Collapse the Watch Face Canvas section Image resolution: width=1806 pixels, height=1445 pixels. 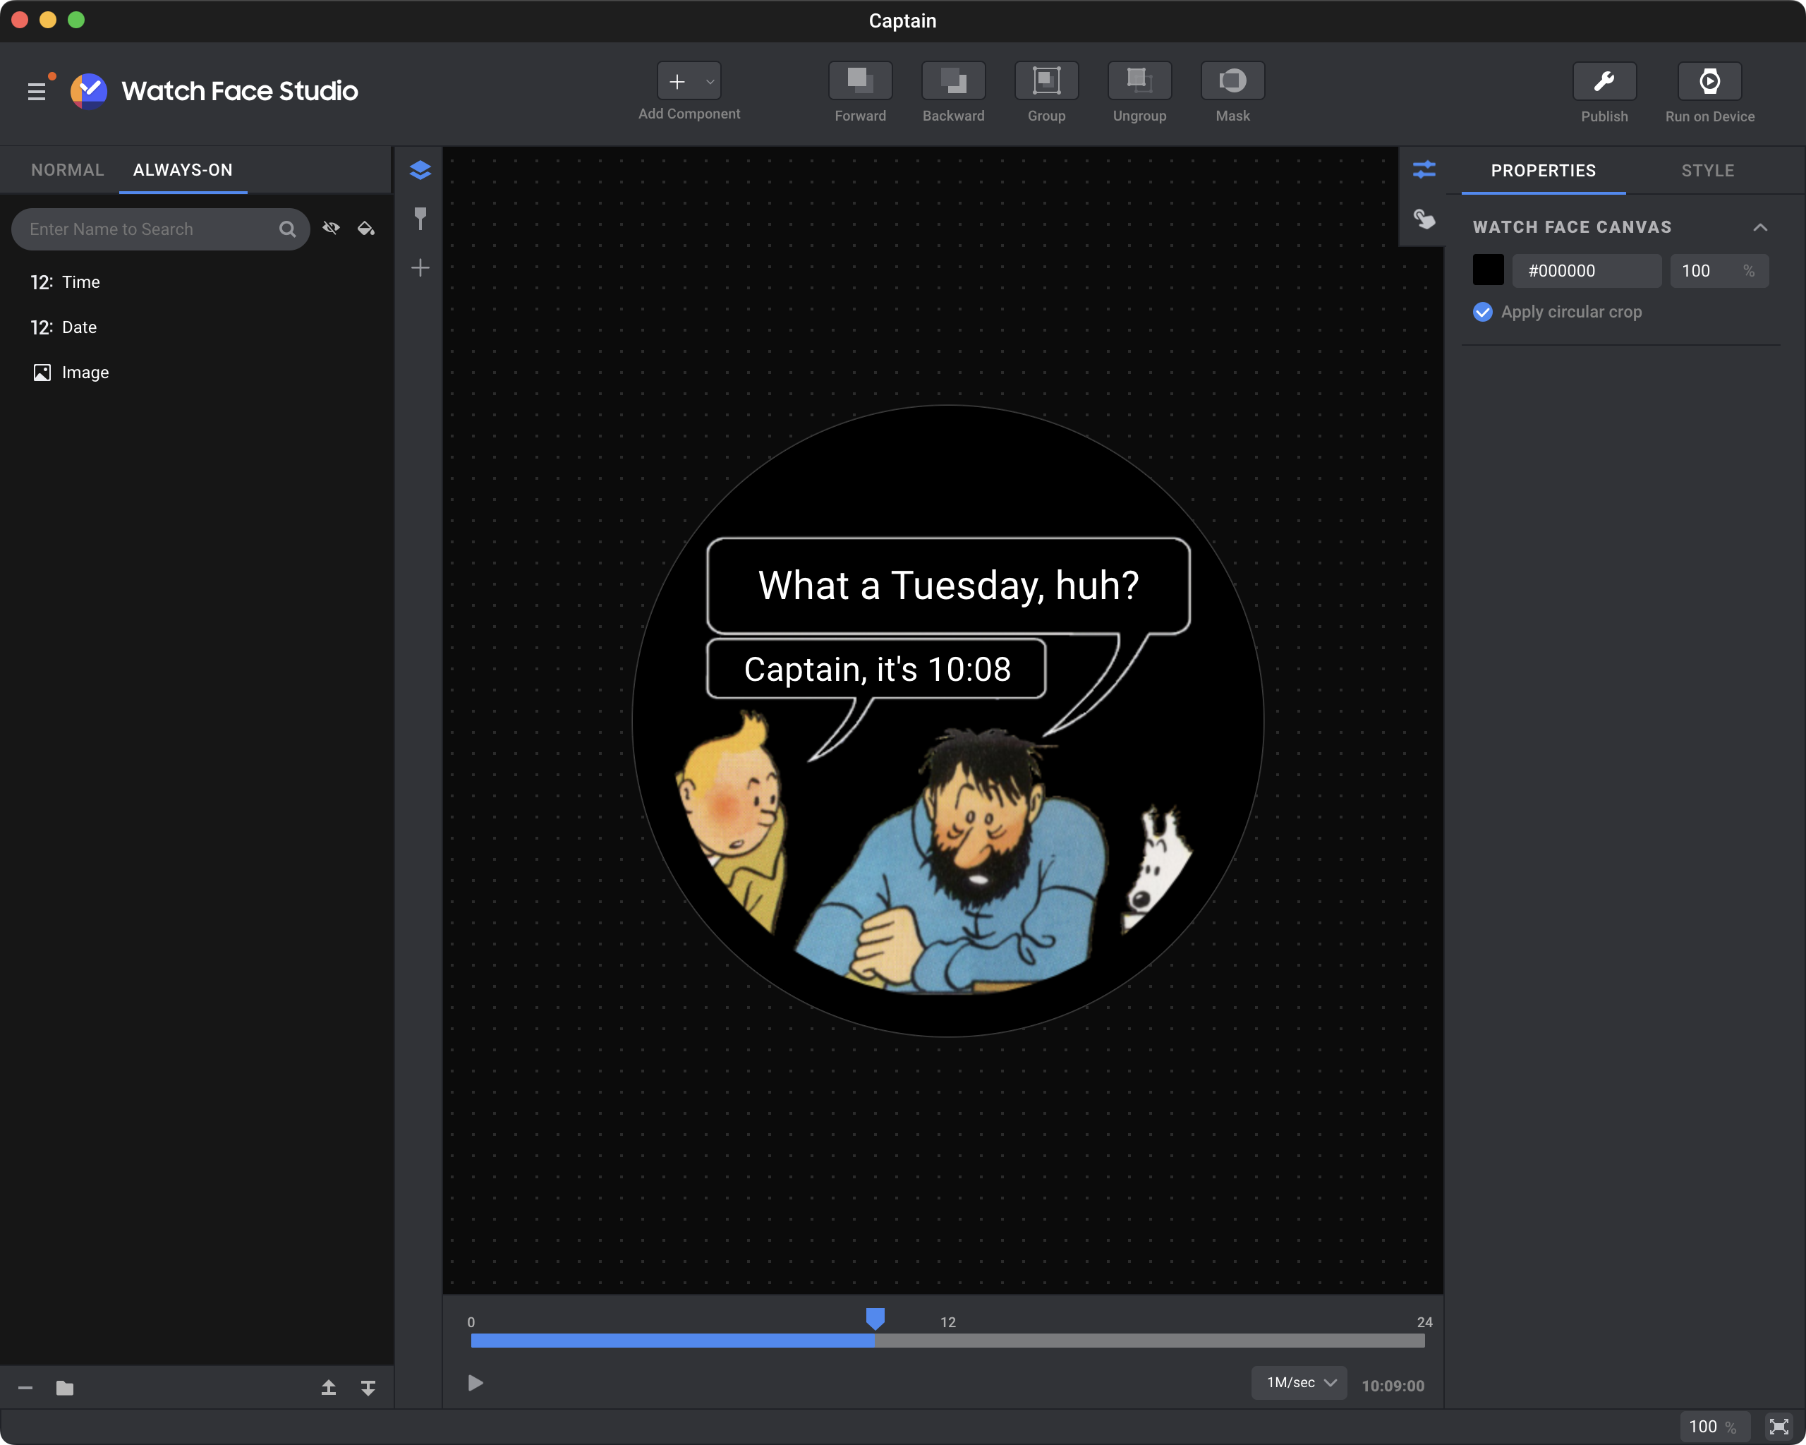(1760, 228)
